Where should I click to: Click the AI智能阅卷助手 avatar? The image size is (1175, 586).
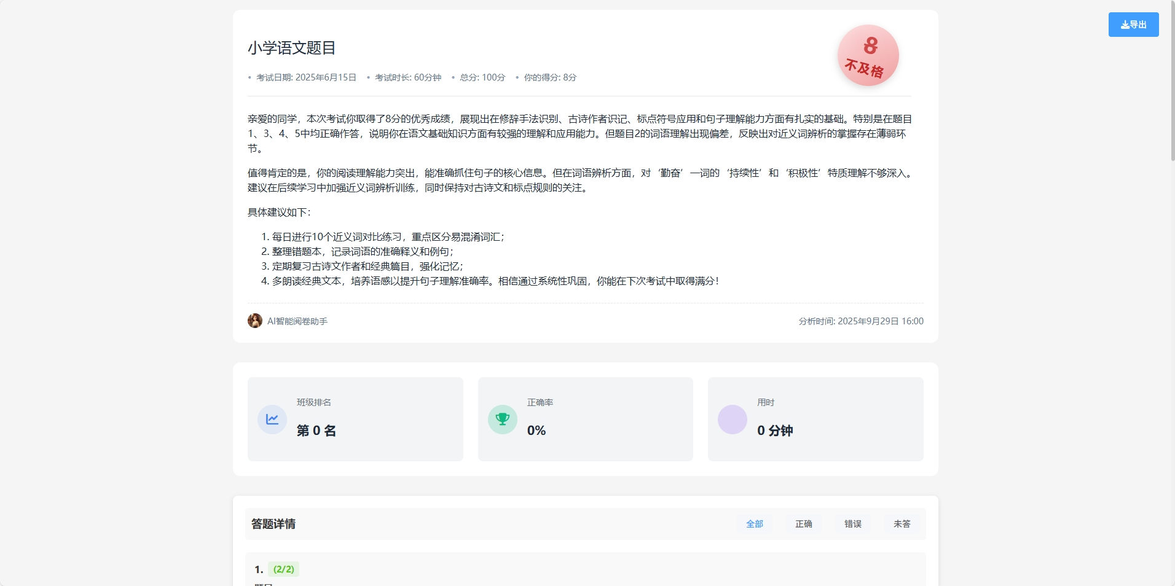tap(255, 321)
